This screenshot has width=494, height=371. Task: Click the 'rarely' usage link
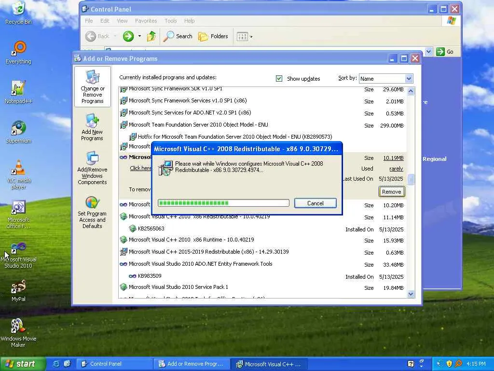coord(396,169)
